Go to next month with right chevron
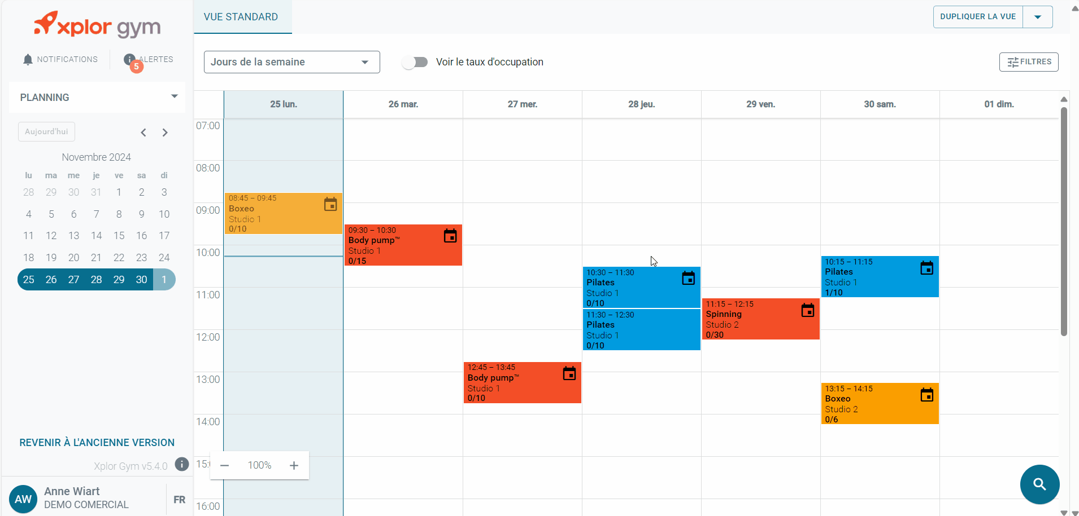1079x516 pixels. pos(165,133)
